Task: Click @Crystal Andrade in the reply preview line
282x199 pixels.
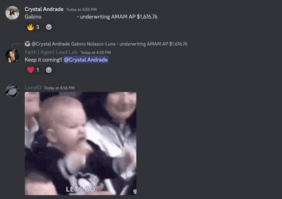Action: [51, 44]
